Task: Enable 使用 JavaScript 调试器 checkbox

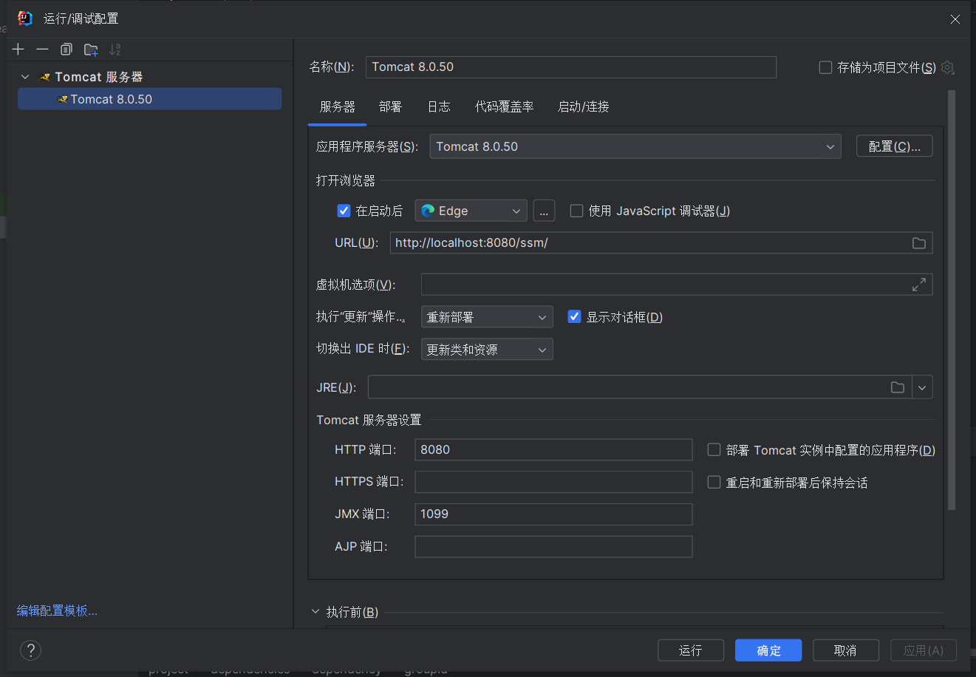Action: tap(577, 211)
